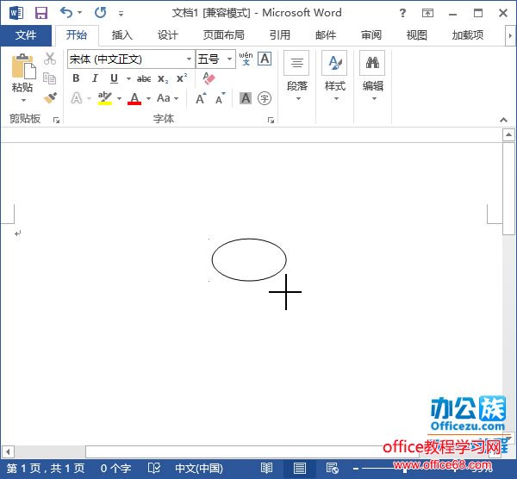Open the wén phonetic guide tool
The image size is (517, 479).
pyautogui.click(x=246, y=59)
